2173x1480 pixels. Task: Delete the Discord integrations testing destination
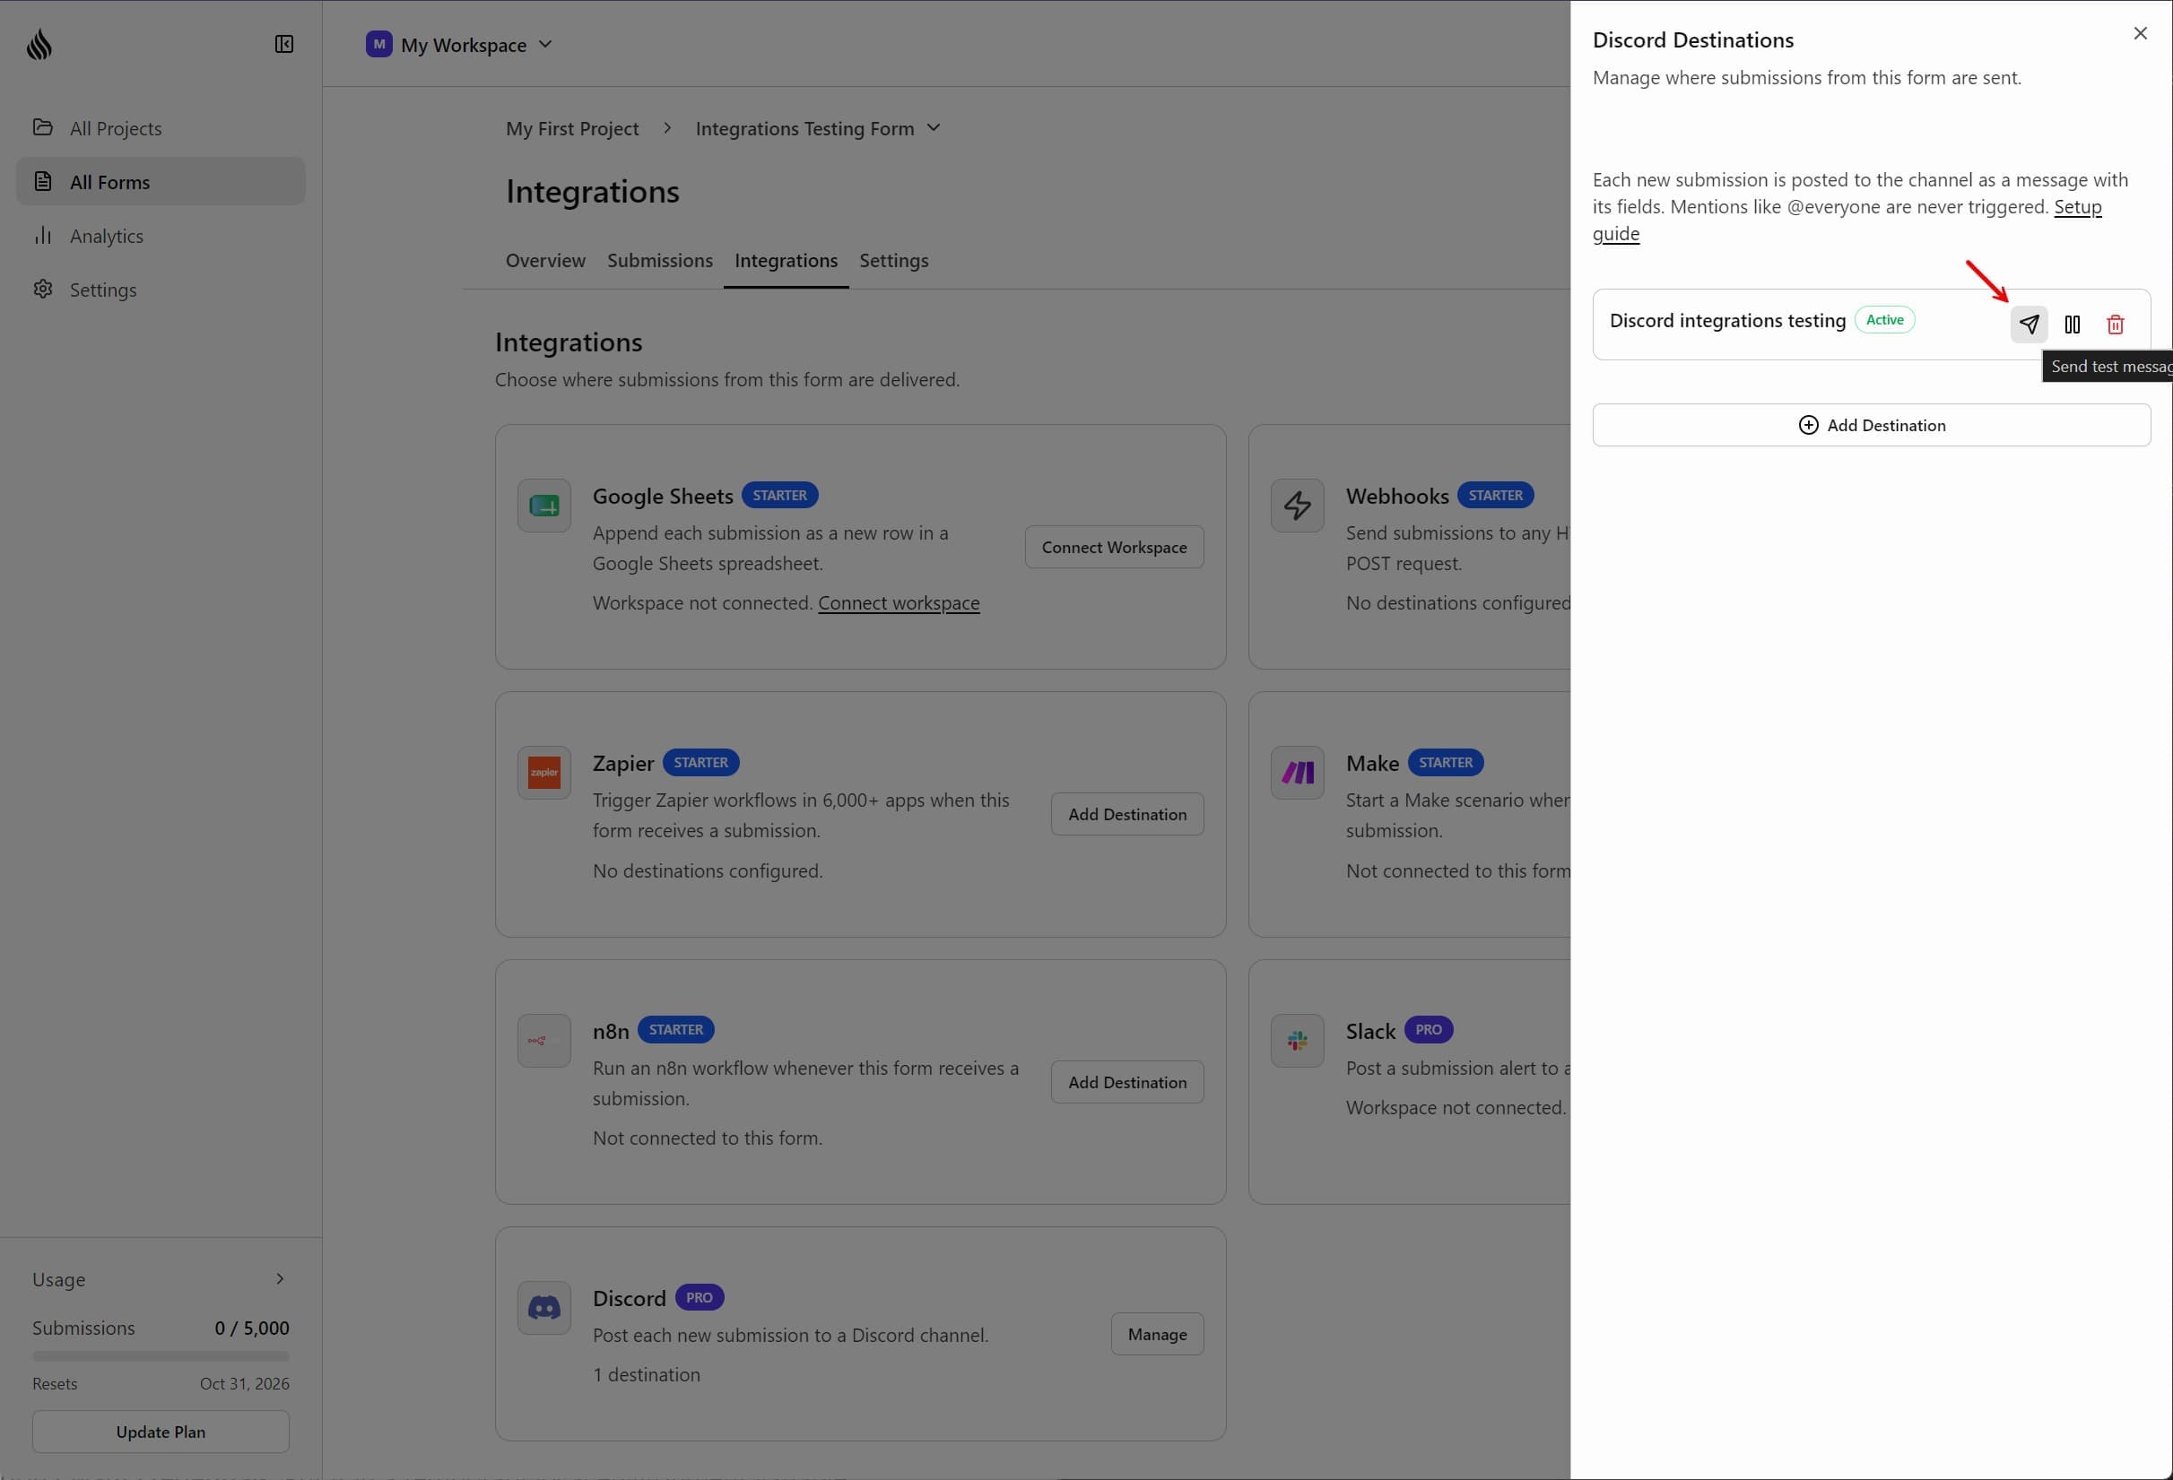point(2115,325)
